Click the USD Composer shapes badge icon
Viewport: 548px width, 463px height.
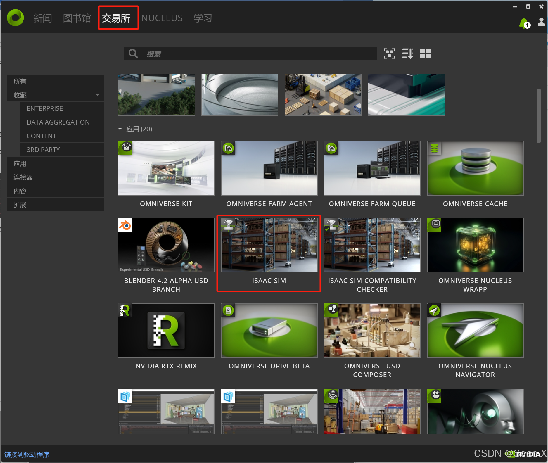[x=331, y=310]
